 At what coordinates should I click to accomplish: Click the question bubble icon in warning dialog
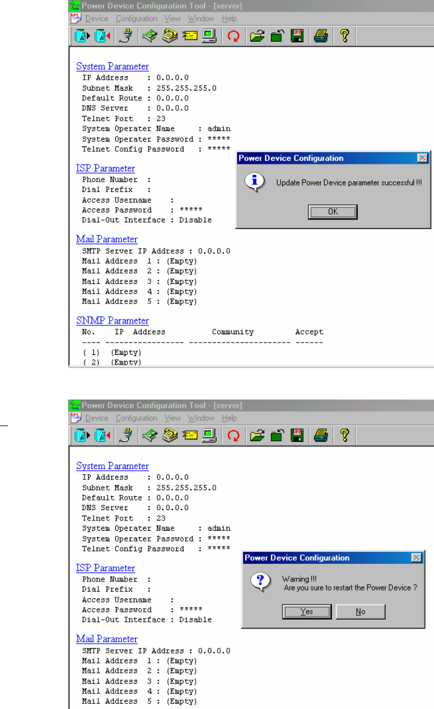tap(261, 583)
